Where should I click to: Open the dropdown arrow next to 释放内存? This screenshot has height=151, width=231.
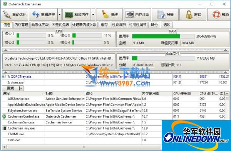[x=93, y=15]
